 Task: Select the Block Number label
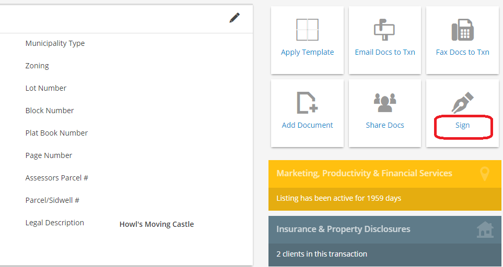pyautogui.click(x=50, y=111)
